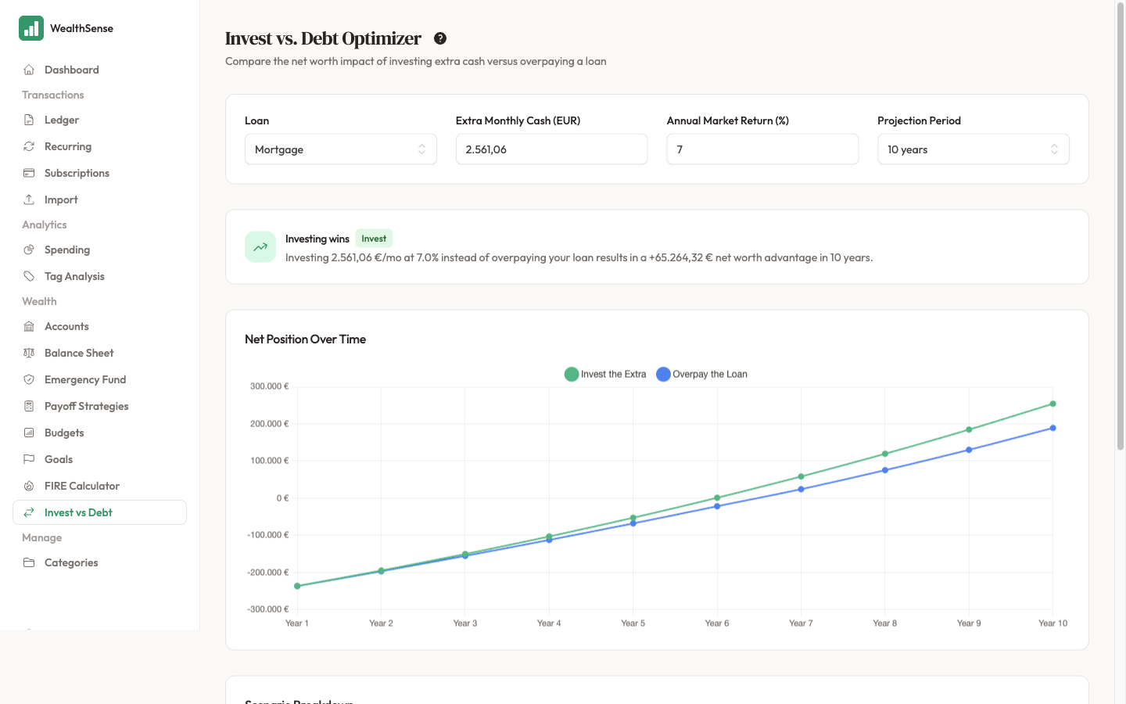The height and width of the screenshot is (704, 1126).
Task: Click the Extra Monthly Cash field
Action: pyautogui.click(x=551, y=149)
